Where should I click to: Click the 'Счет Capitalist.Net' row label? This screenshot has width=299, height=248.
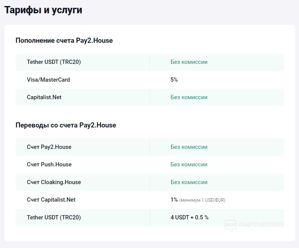[x=51, y=199]
